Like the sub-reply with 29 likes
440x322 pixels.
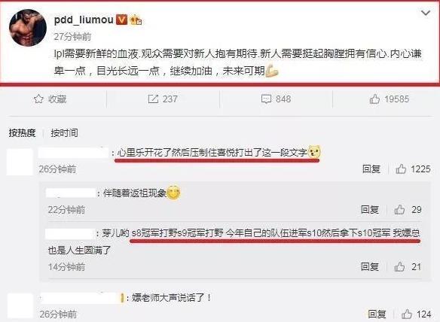408,210
